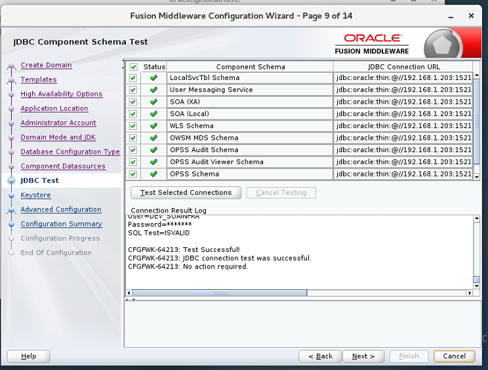This screenshot has width=488, height=370.
Task: Select the OPSS Schema name cell
Action: click(250, 174)
